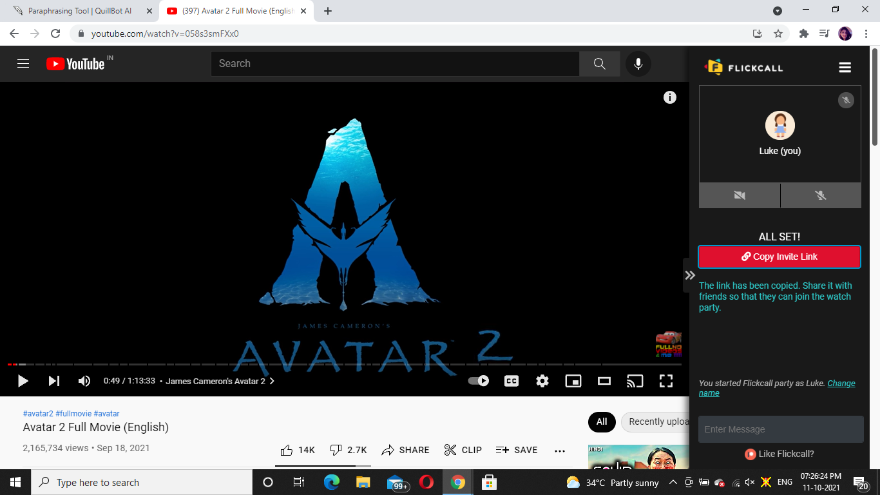This screenshot has width=880, height=495.
Task: Click Luke's avatar picture
Action: 780,125
